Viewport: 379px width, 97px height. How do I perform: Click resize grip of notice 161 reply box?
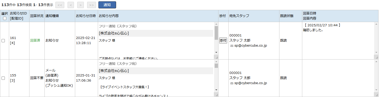376,57
